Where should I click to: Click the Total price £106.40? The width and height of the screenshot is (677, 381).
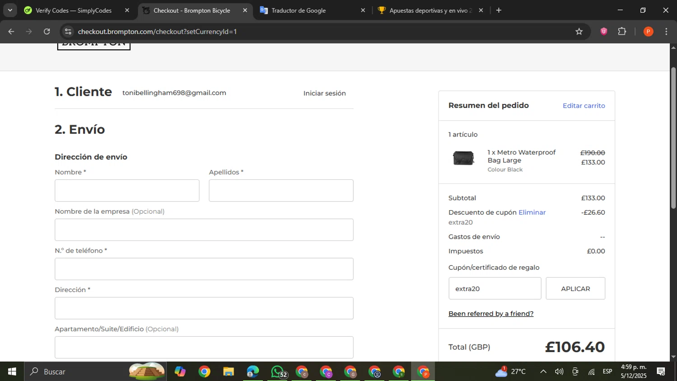tap(575, 347)
